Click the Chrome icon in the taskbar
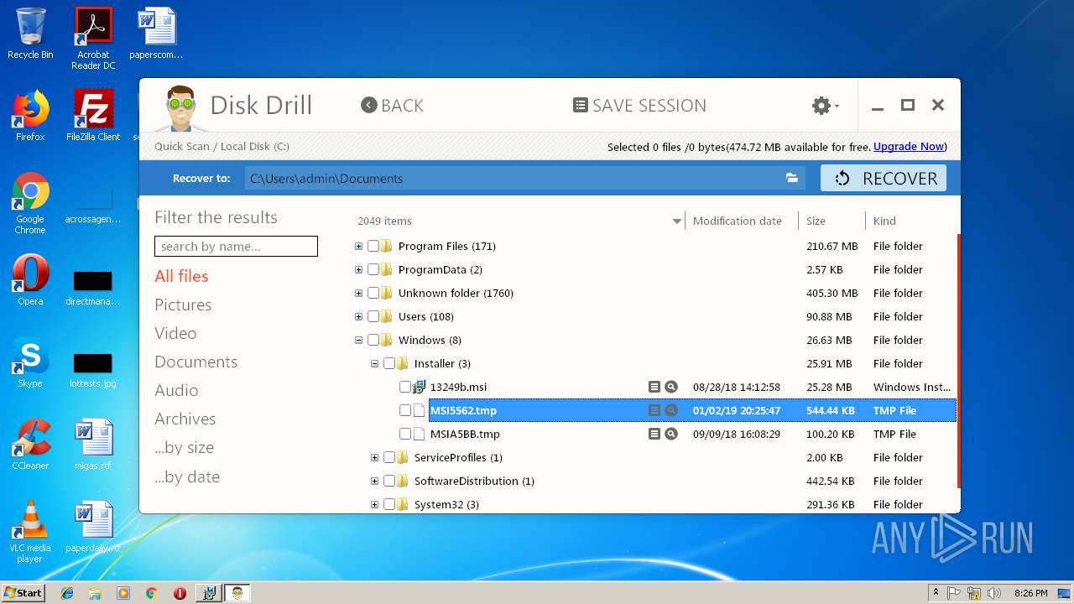Image resolution: width=1074 pixels, height=604 pixels. pos(151,593)
